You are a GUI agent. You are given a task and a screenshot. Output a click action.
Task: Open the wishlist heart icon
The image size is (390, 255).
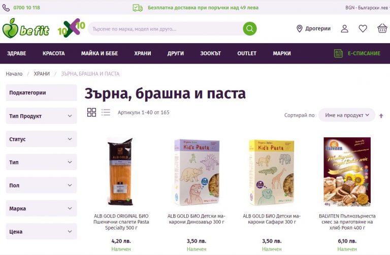[x=363, y=28]
